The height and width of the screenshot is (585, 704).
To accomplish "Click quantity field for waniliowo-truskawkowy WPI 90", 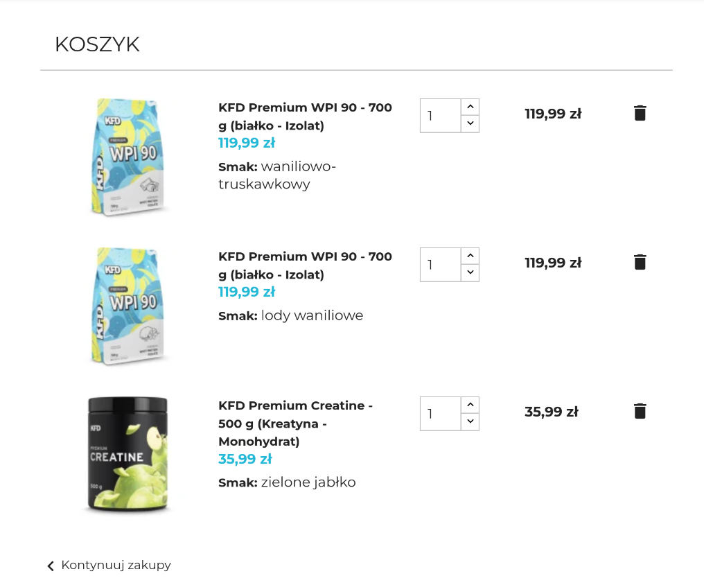I will tap(440, 115).
